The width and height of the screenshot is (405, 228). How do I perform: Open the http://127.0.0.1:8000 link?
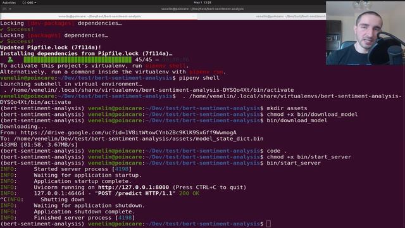[134, 187]
